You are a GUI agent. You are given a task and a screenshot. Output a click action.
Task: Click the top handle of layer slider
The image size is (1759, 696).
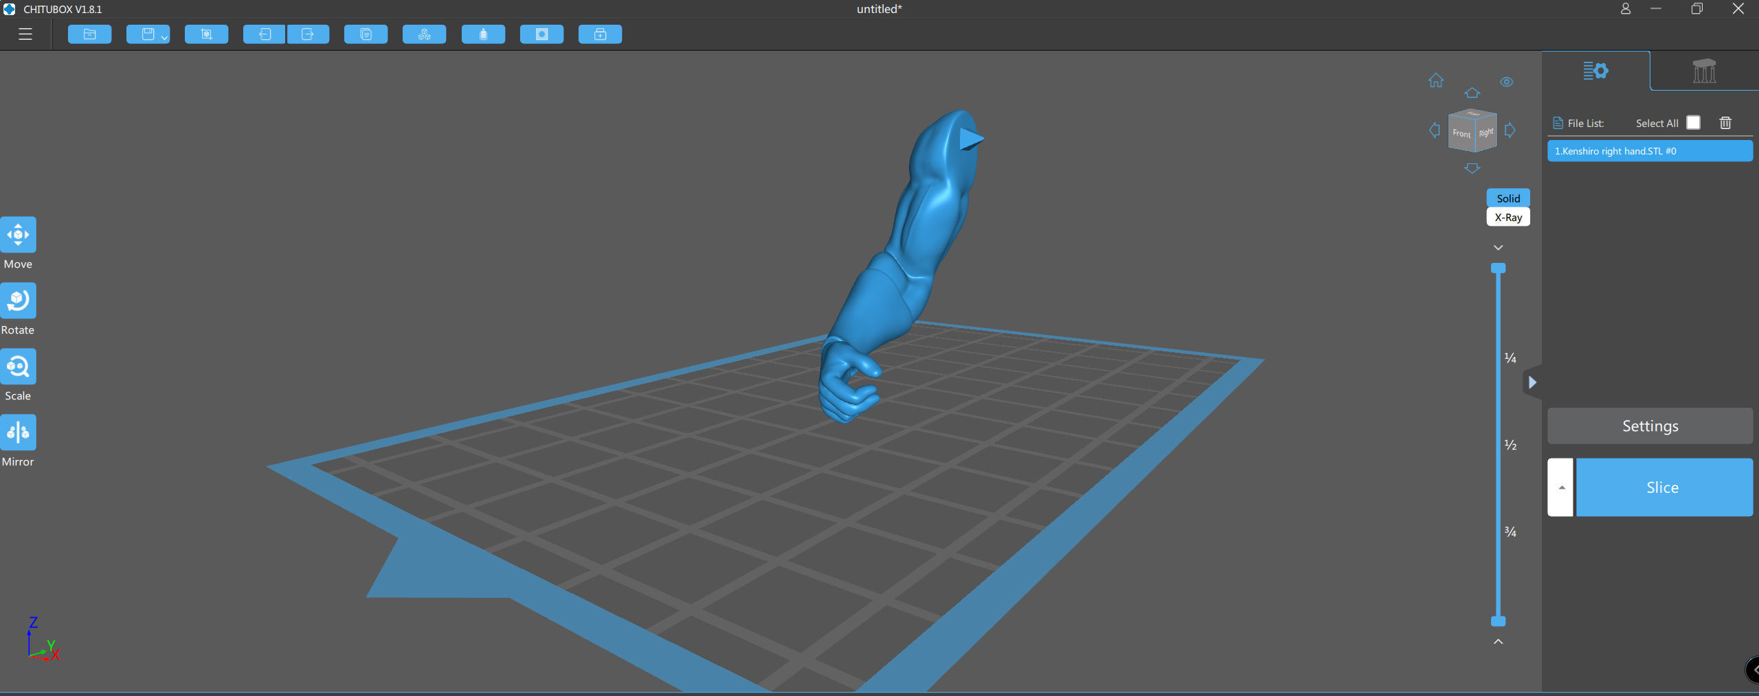[x=1498, y=268]
